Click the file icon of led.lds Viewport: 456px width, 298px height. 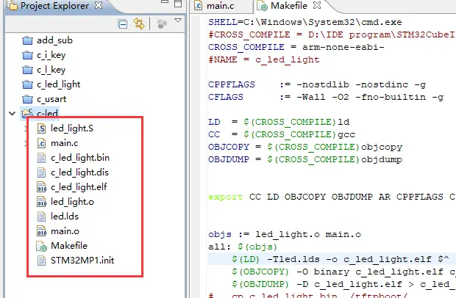(42, 217)
